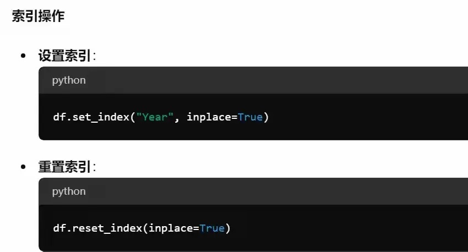Click the blue True in reset_index line
This screenshot has width=468, height=252.
[212, 228]
